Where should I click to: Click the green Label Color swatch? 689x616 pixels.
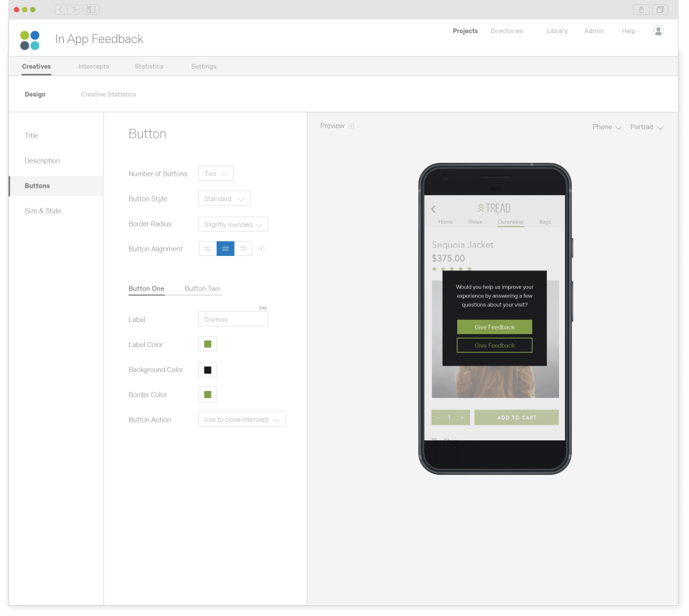coord(207,343)
